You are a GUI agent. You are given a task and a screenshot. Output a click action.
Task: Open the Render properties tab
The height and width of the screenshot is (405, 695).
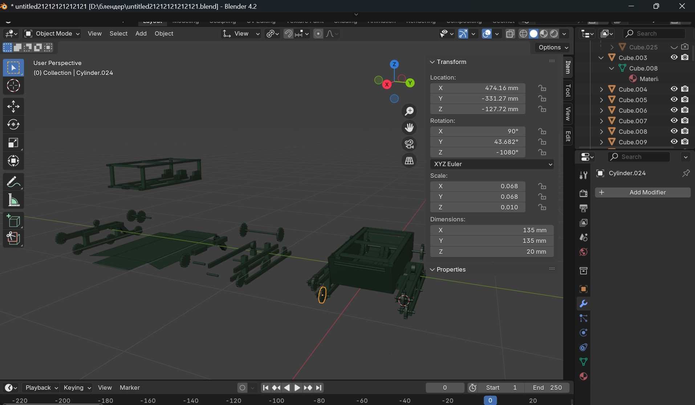pos(584,193)
